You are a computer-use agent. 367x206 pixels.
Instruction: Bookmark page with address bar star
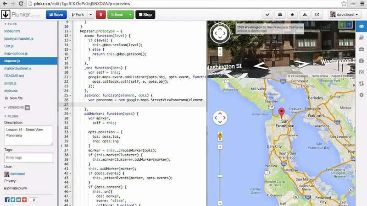[344, 4]
